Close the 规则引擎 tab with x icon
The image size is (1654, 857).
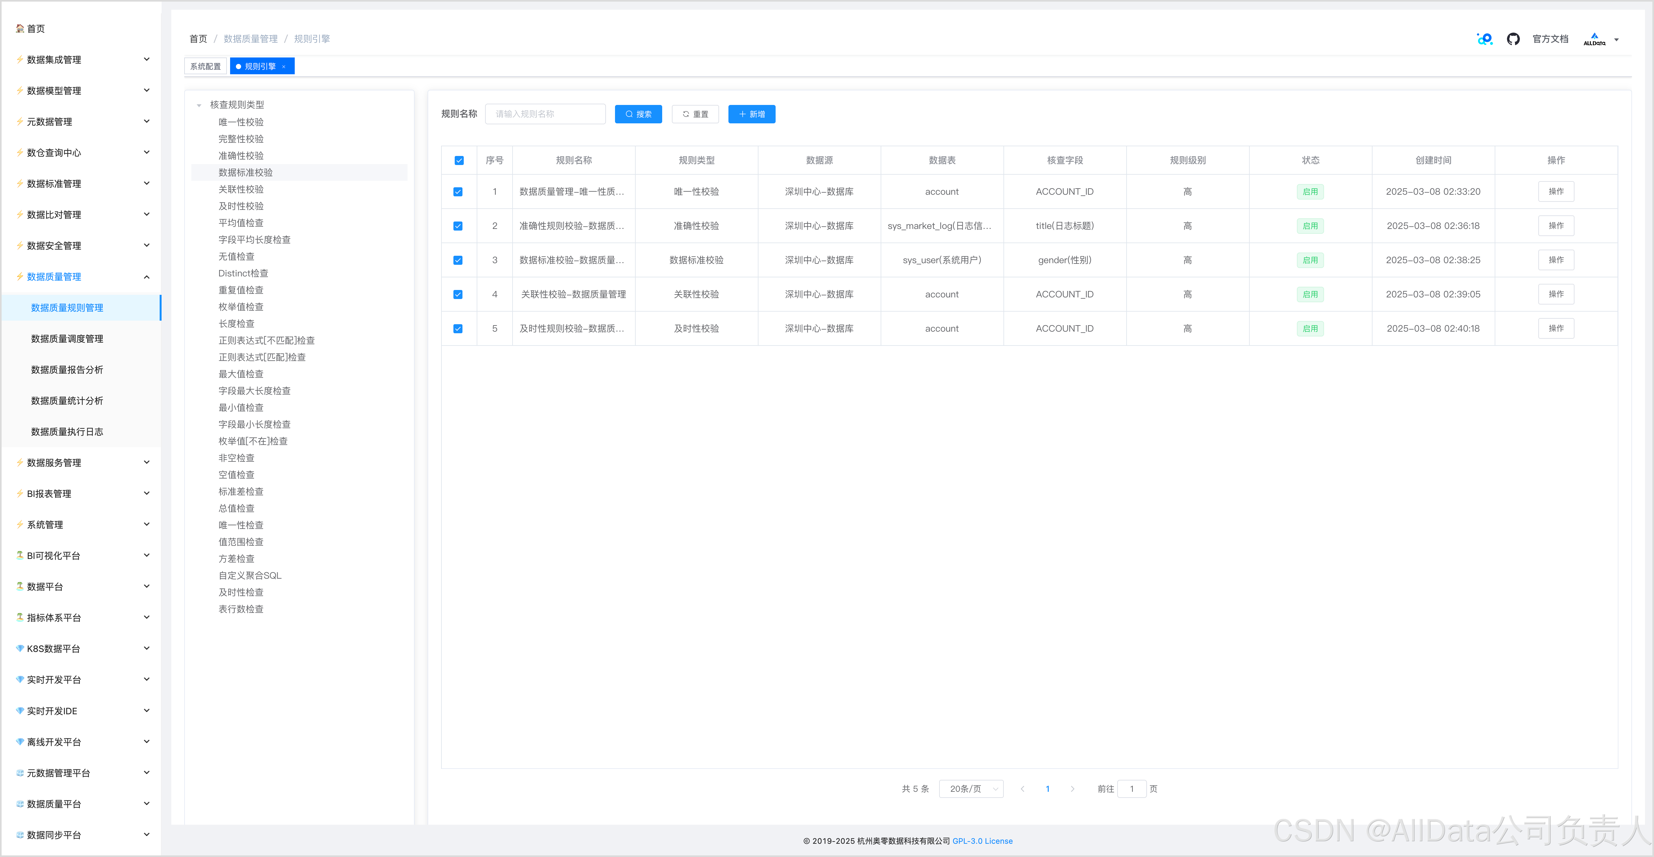[284, 67]
